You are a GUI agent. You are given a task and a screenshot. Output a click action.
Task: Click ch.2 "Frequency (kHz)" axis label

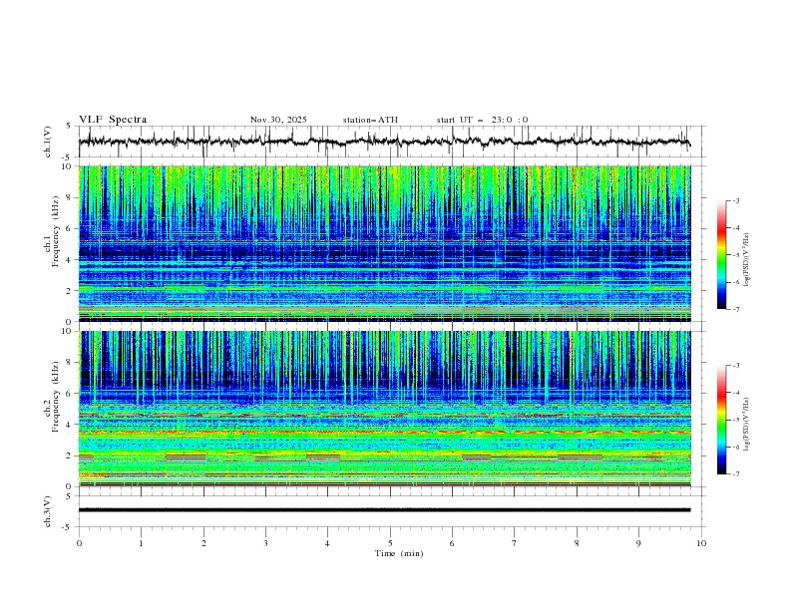pos(56,397)
